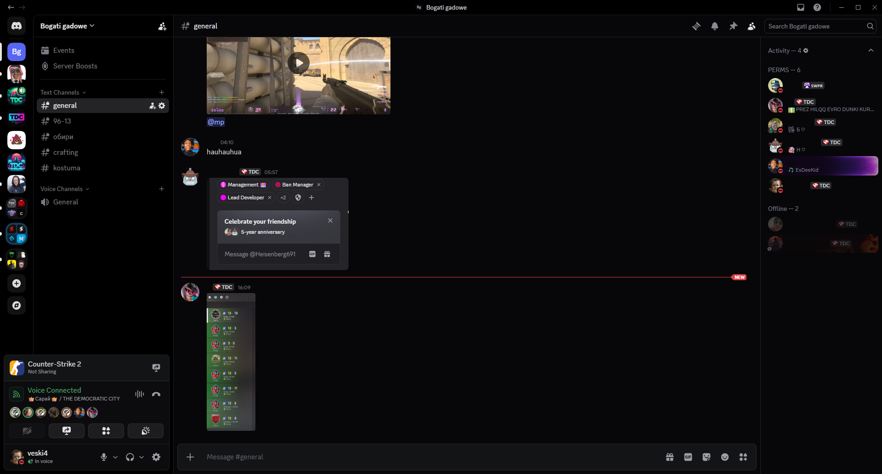Remove the Lead Developer role
The height and width of the screenshot is (474, 882).
click(270, 197)
